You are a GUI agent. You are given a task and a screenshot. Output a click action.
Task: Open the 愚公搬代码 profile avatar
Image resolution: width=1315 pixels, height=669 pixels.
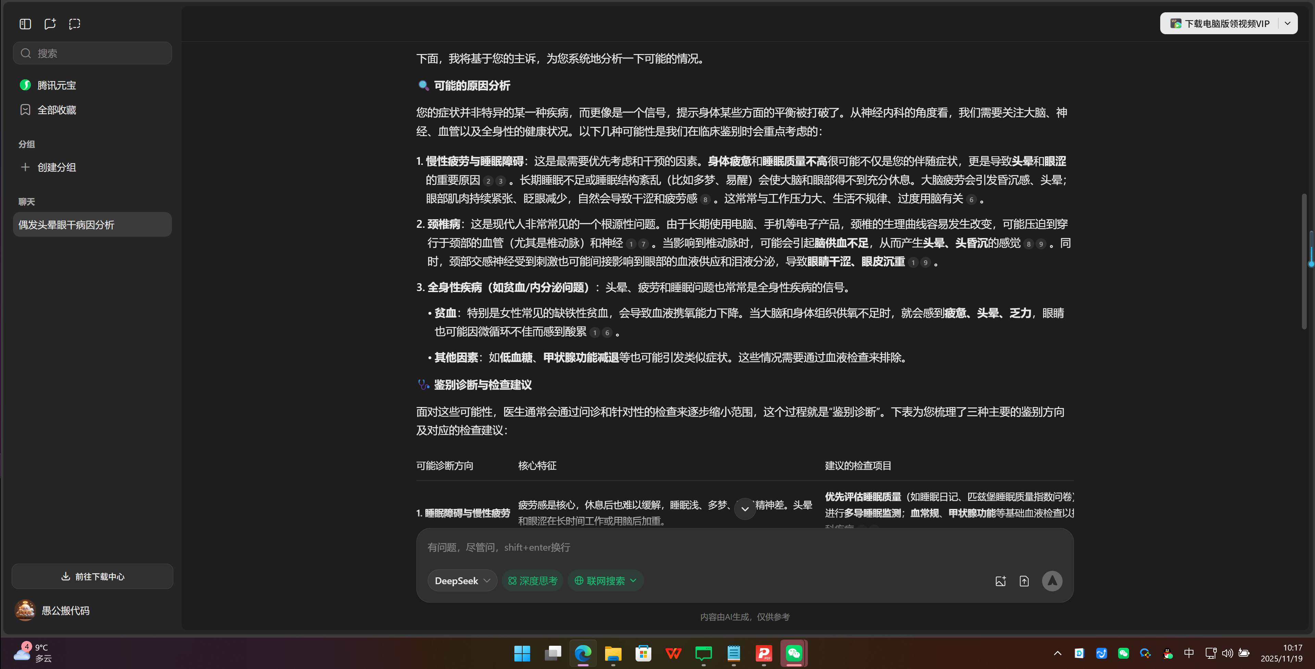25,610
